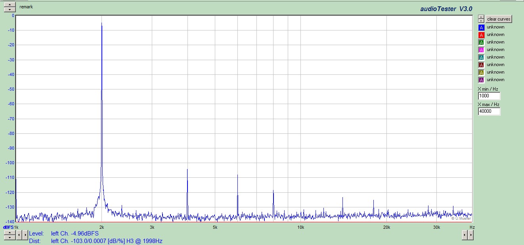Select the red curve A icon

point(481,35)
